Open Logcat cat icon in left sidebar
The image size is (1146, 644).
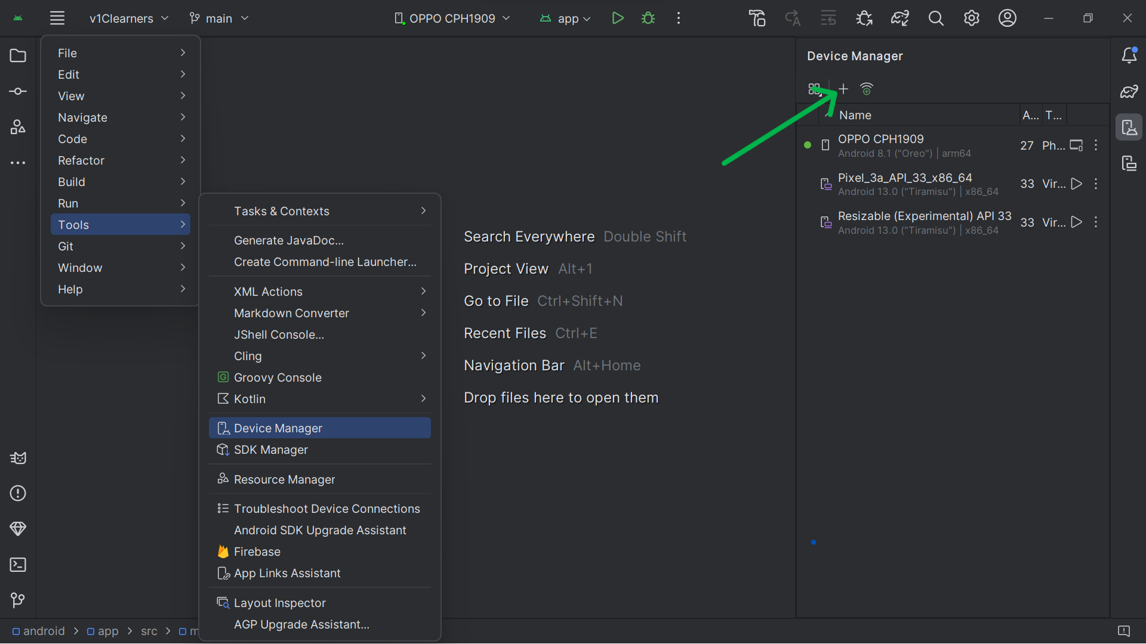18,458
